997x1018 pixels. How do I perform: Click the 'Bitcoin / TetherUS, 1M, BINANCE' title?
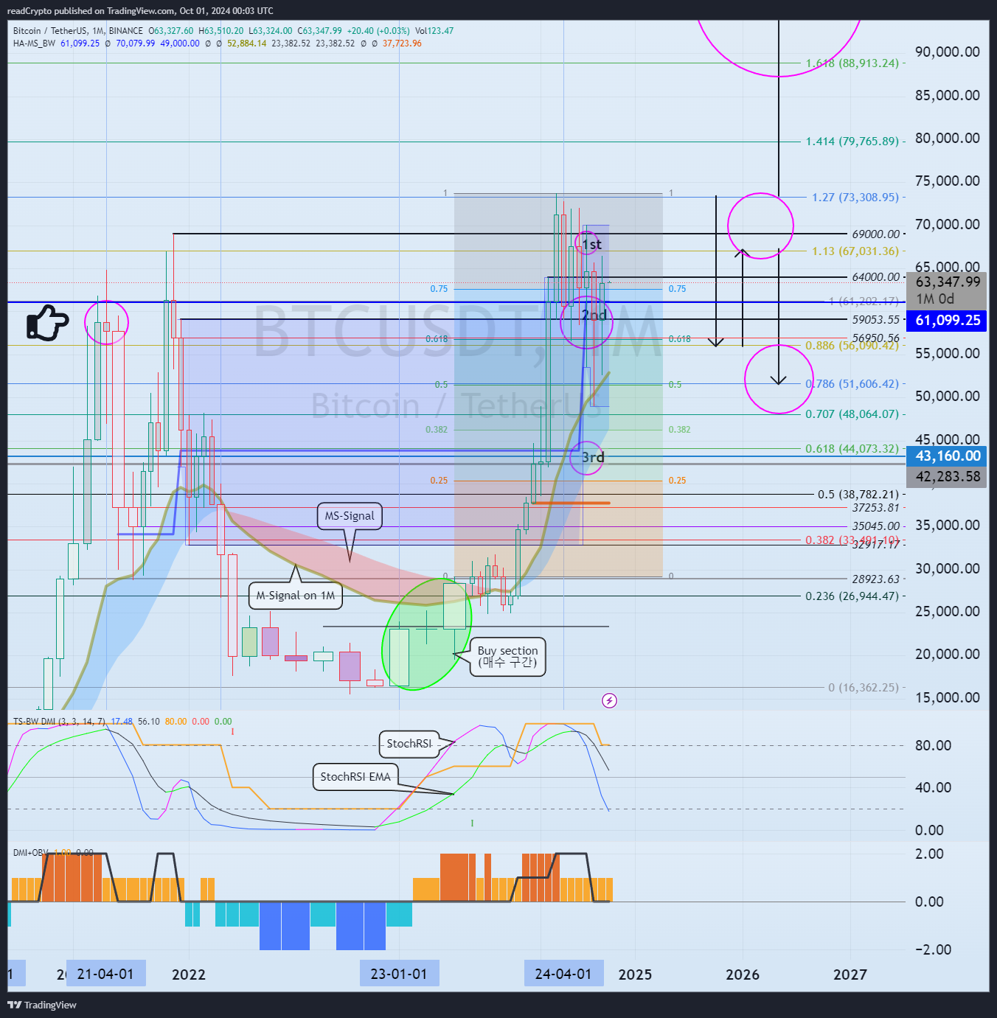78,31
